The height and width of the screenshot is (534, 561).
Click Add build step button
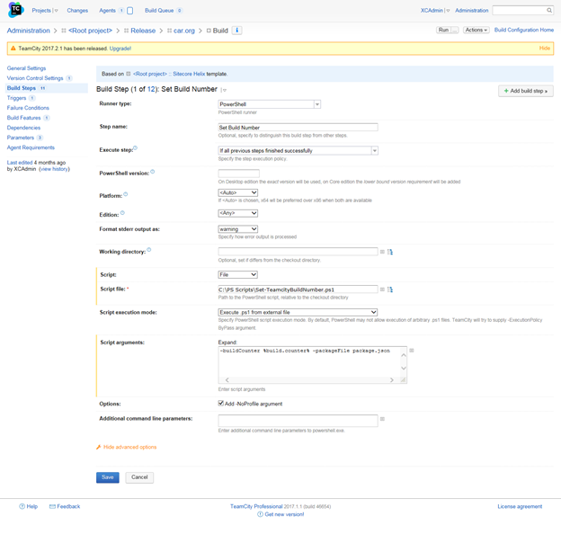526,91
